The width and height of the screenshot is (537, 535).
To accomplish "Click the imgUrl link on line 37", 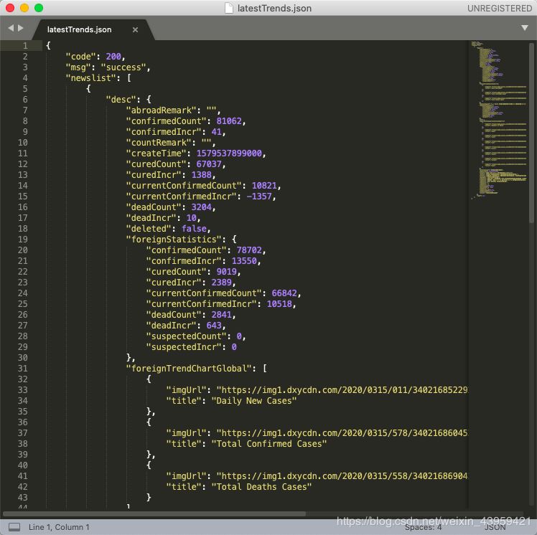I will click(x=342, y=433).
